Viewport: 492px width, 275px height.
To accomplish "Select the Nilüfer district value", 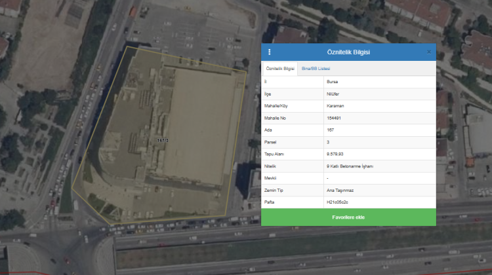I will [x=333, y=94].
